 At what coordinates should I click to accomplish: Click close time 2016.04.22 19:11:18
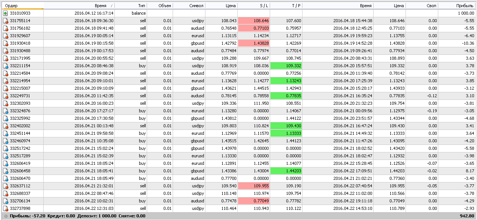coord(353,201)
